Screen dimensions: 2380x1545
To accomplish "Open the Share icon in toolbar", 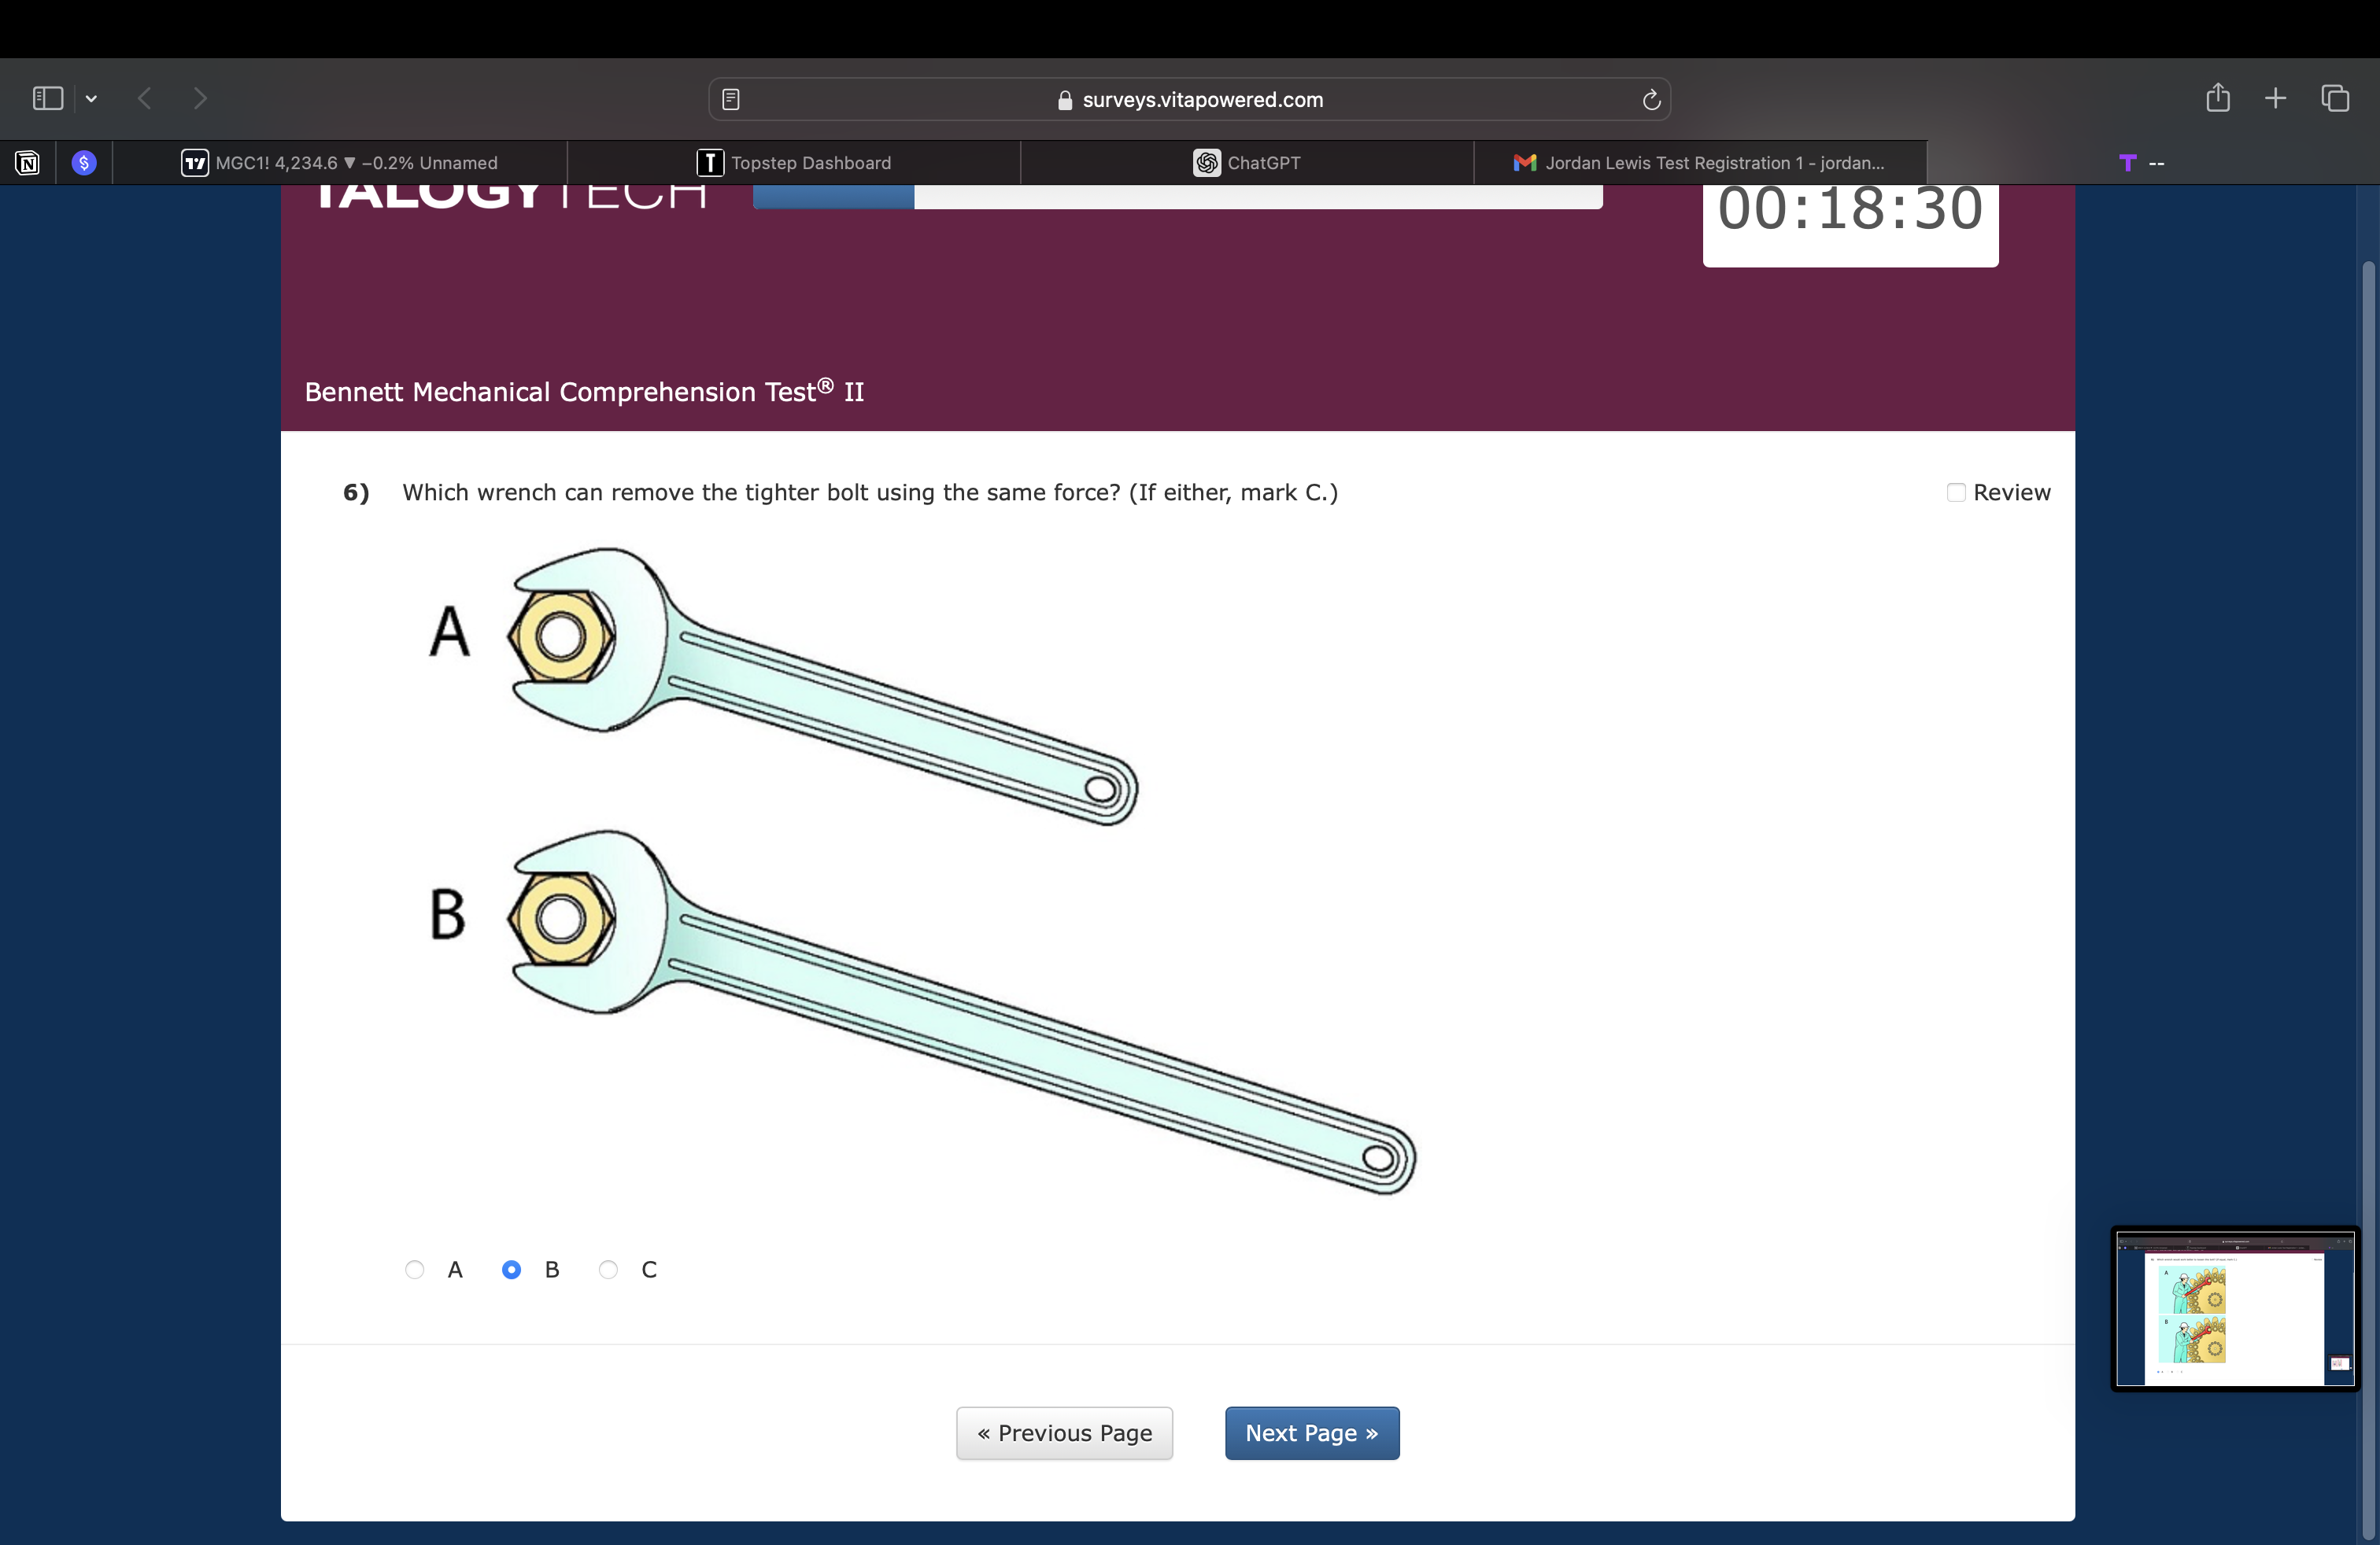I will tap(2217, 98).
